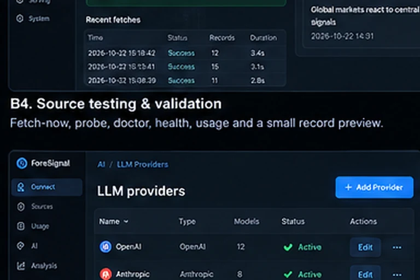This screenshot has height=280, width=420.
Task: Open more actions for OpenAI row
Action: point(397,247)
